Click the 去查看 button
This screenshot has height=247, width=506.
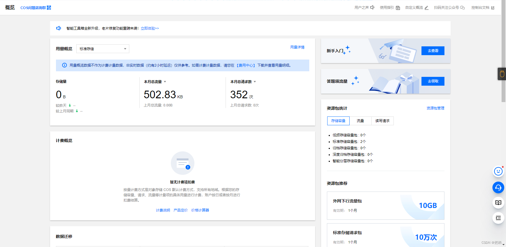coord(433,51)
